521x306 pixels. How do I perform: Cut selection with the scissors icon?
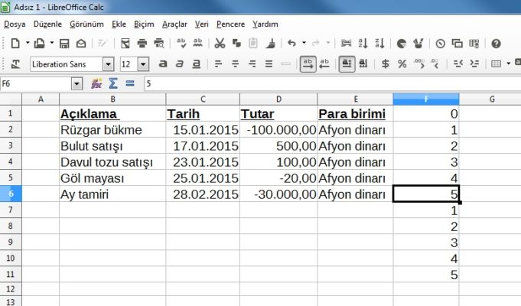(220, 44)
